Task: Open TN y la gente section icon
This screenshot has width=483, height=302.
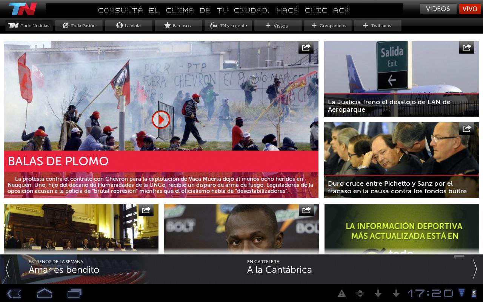Action: click(214, 26)
